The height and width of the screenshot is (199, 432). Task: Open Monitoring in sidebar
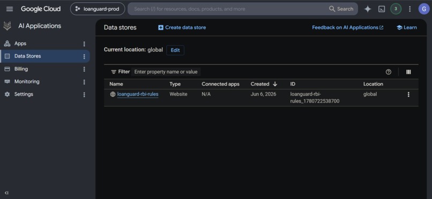pos(27,82)
